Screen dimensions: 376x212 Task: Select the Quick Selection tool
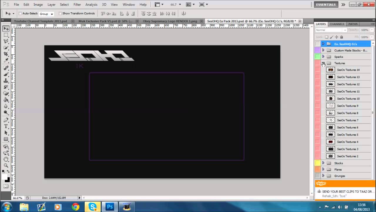tap(6, 48)
